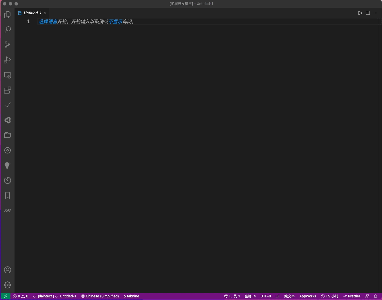Change indentation via 空格: 4
Screen dimensions: 382x300
click(250, 296)
